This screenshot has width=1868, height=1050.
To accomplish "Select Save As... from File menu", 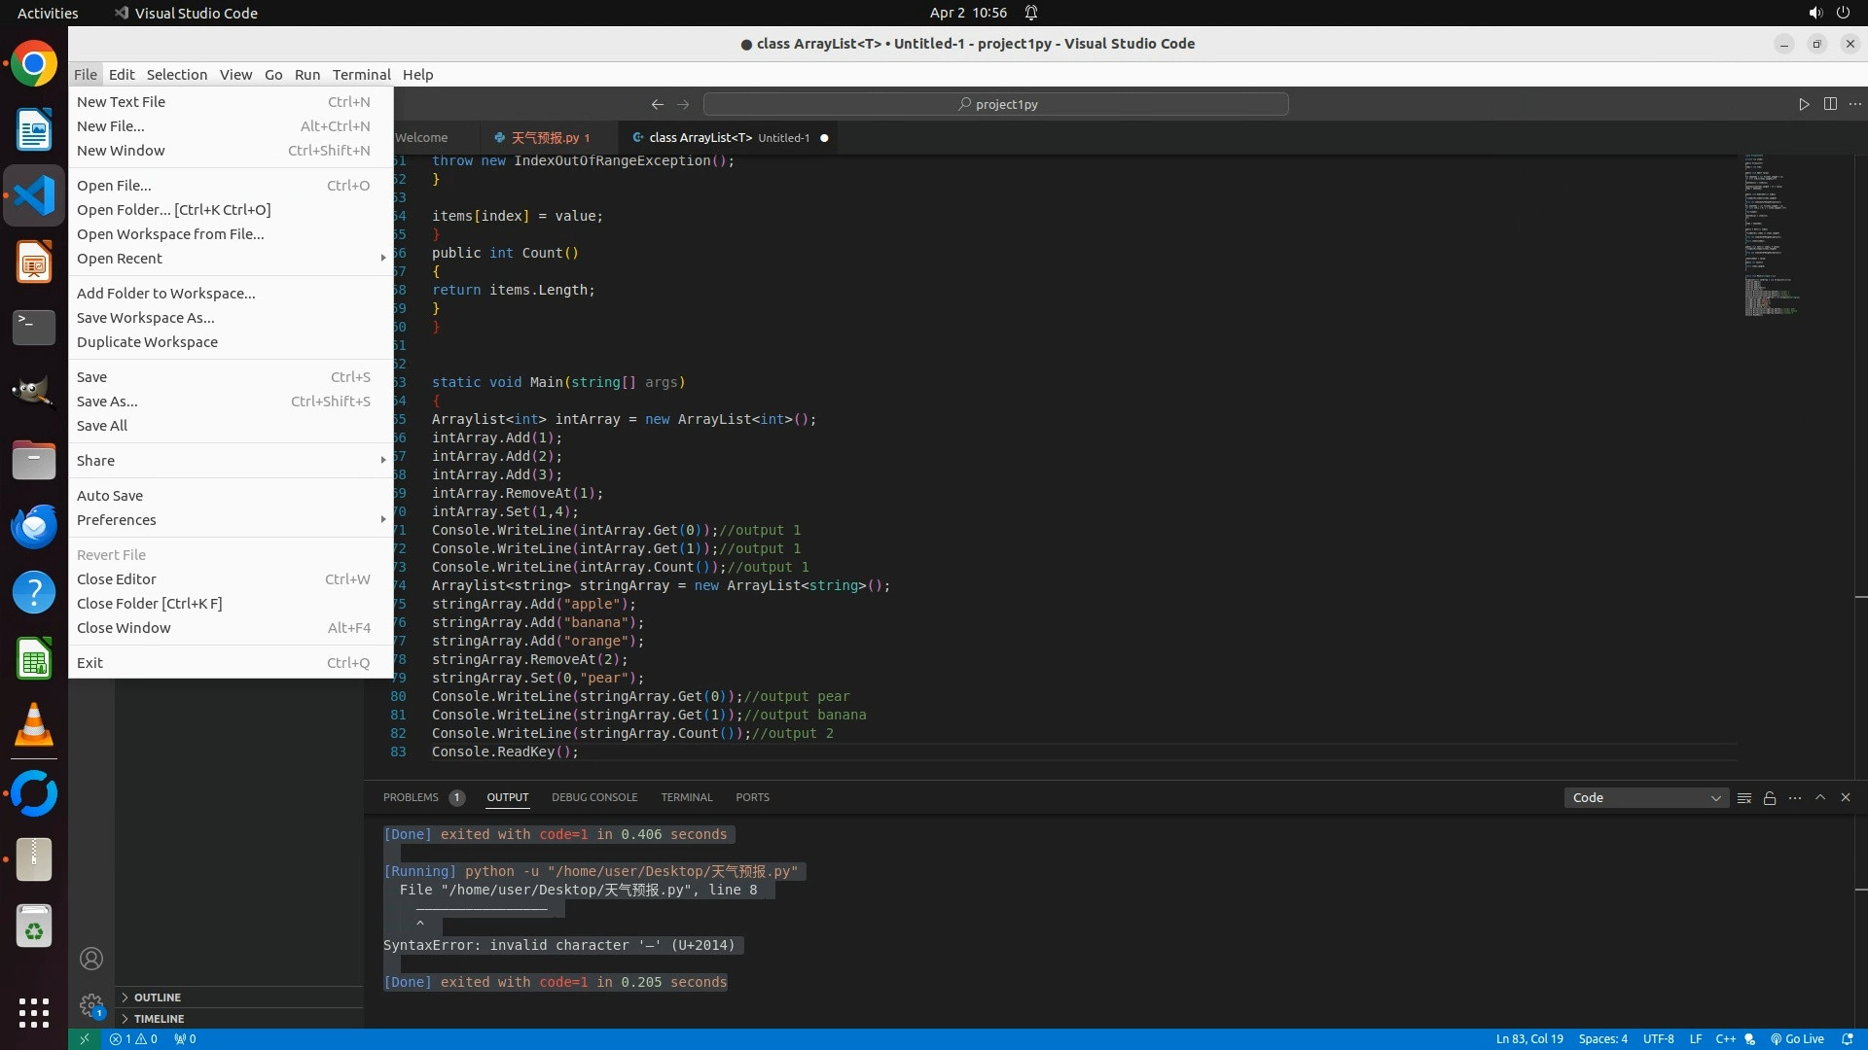I will [x=107, y=402].
